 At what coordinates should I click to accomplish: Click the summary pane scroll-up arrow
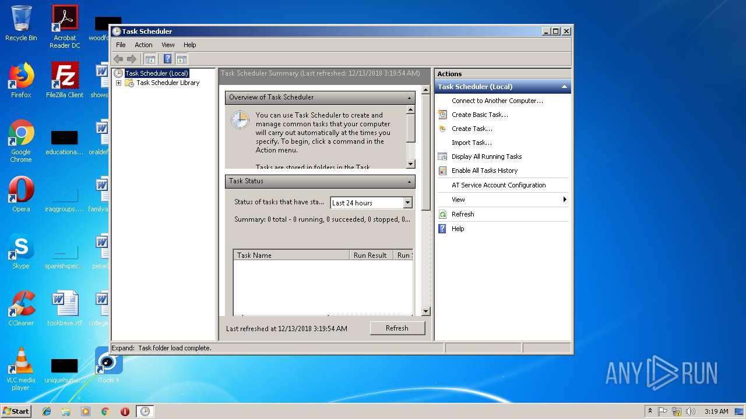point(425,88)
